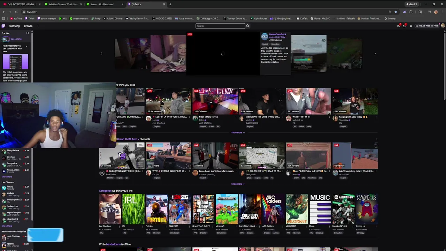
Task: Click the Go Ad-Free for Free button
Action: 427,26
